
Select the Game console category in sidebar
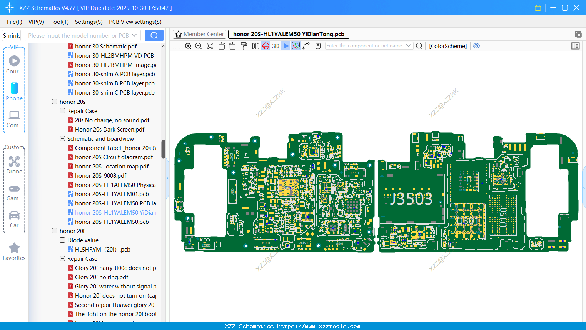click(x=14, y=193)
